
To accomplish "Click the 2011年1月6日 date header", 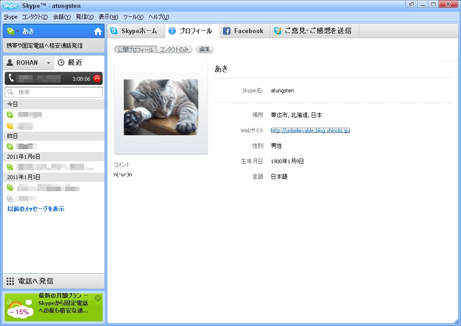I will click(x=54, y=157).
